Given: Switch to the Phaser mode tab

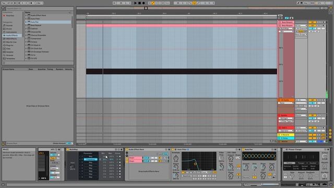Looking at the screenshot, I should click(x=289, y=163).
